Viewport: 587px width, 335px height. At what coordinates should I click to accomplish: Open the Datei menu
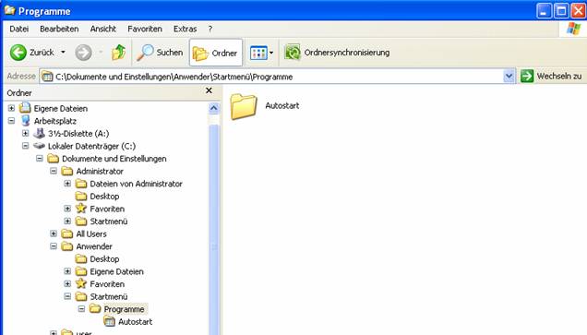(19, 29)
